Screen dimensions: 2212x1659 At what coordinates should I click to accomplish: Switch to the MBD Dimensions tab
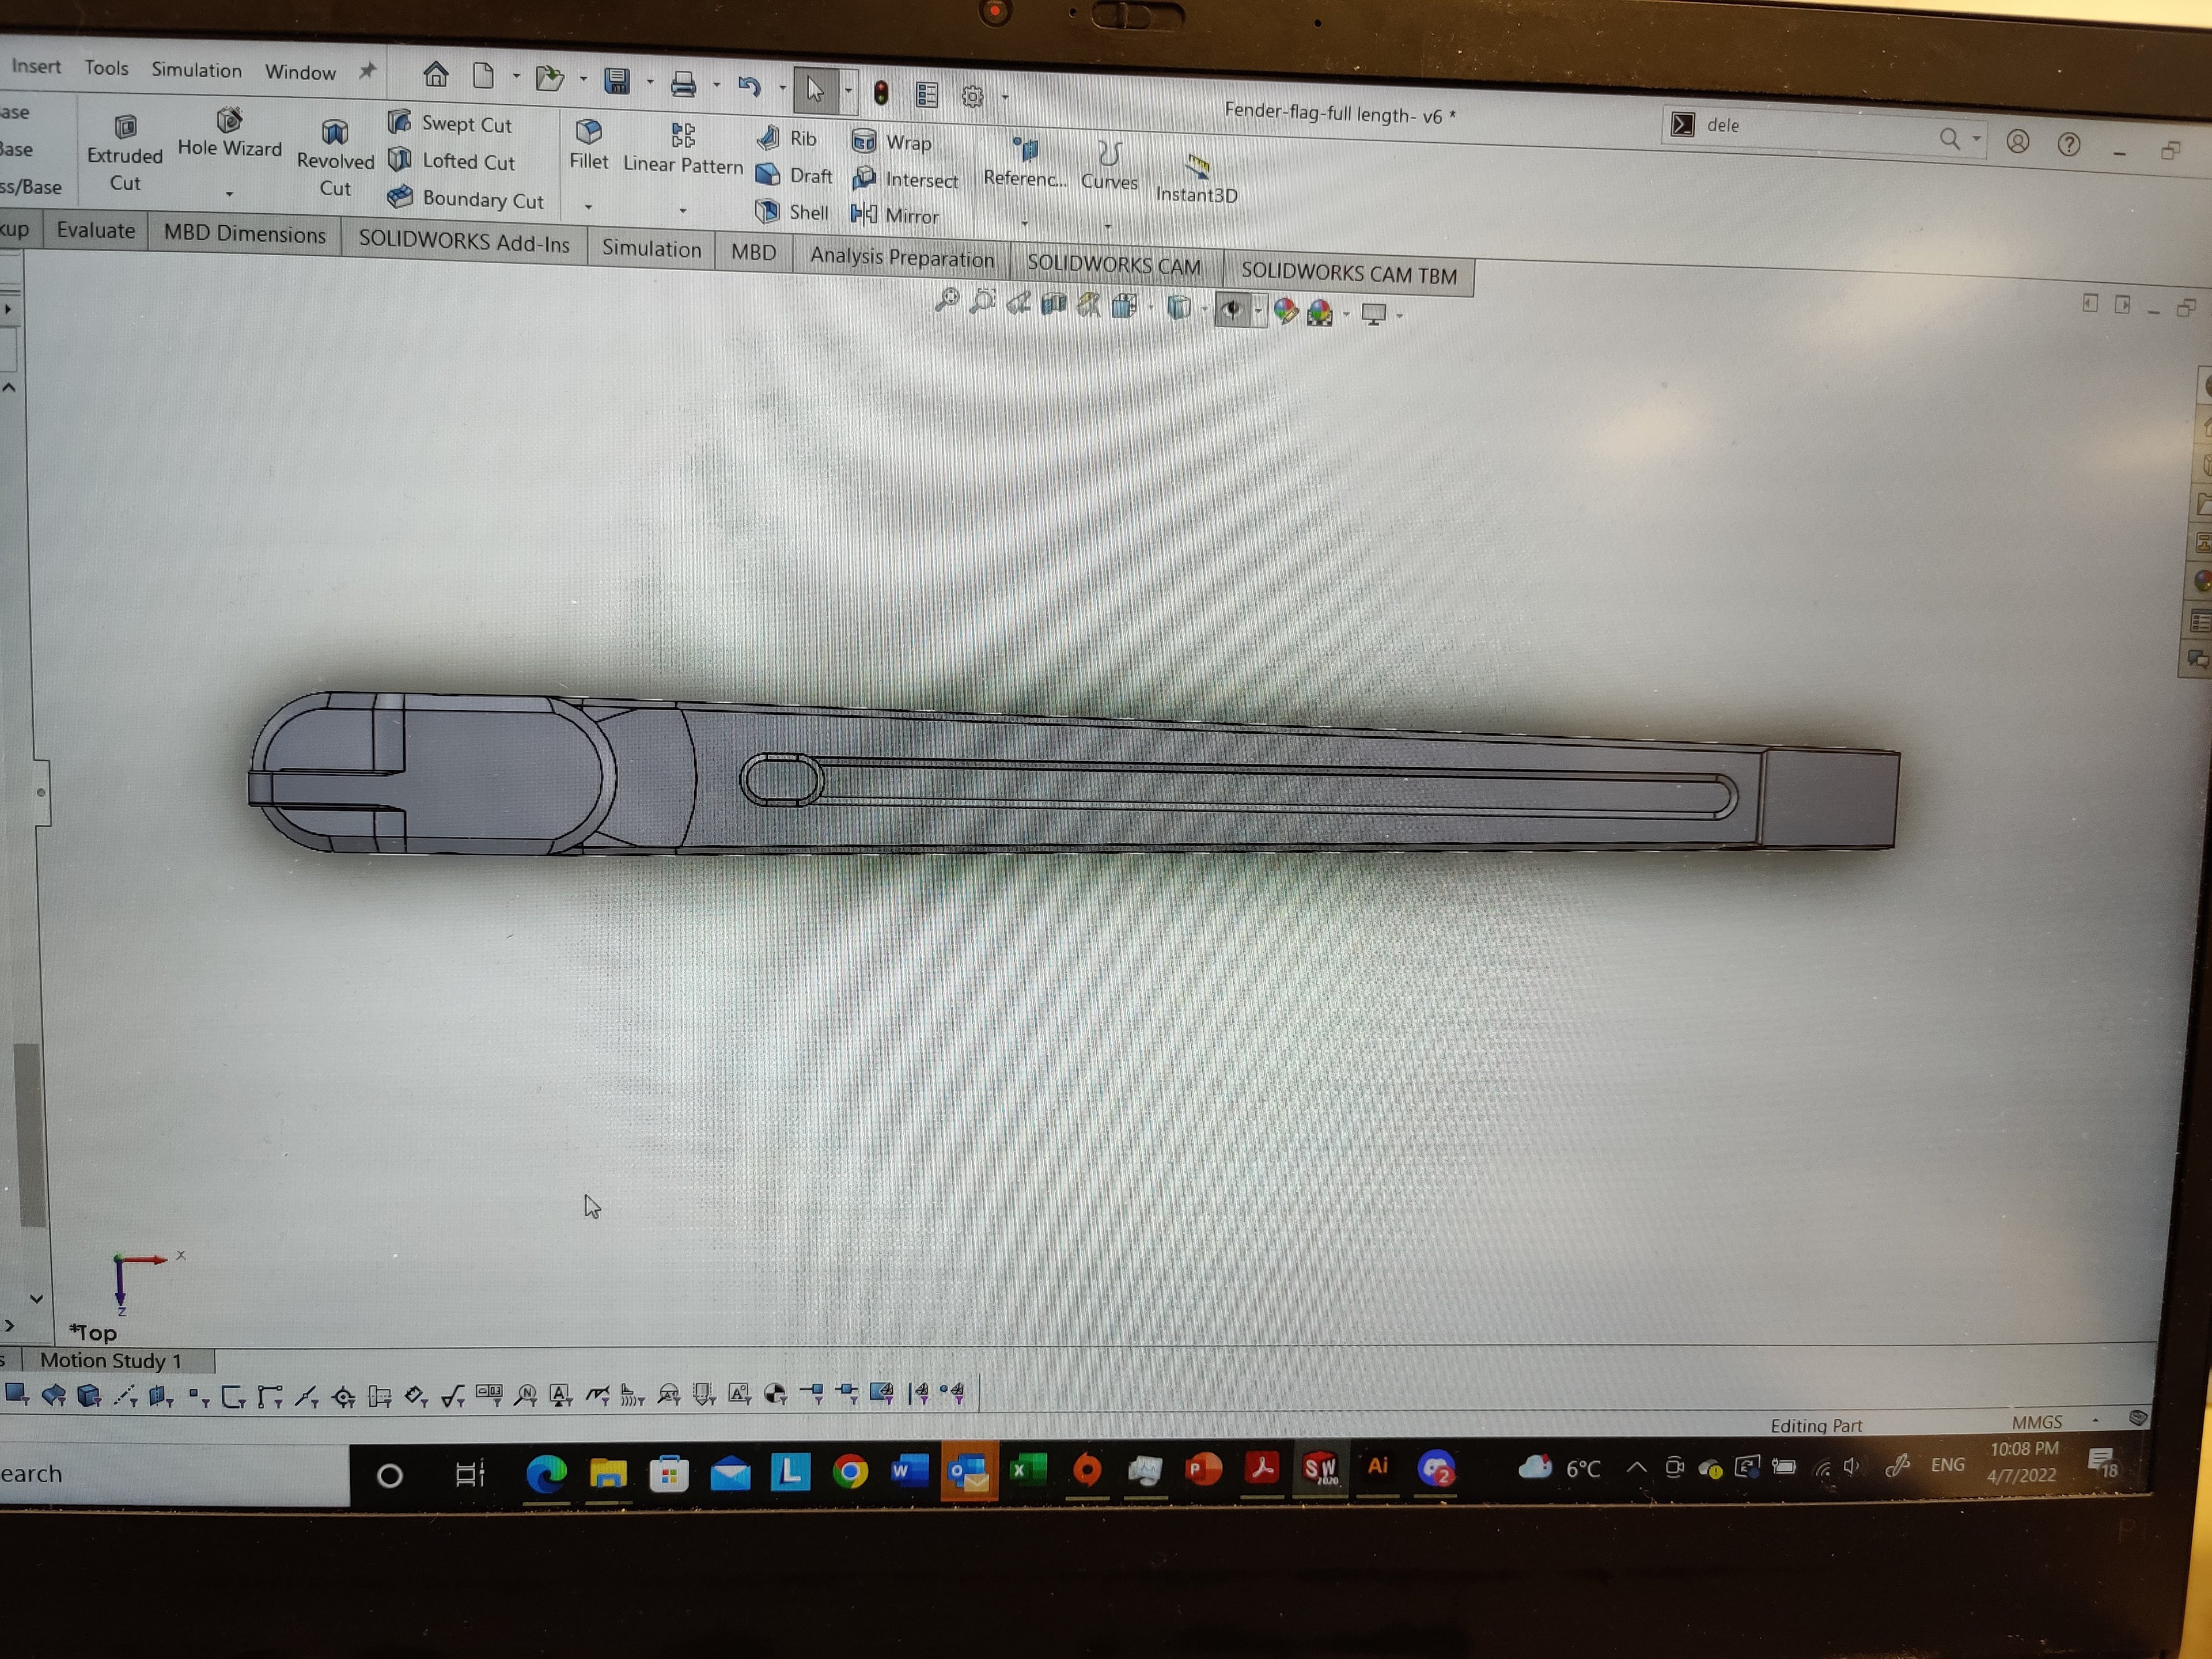(x=245, y=234)
